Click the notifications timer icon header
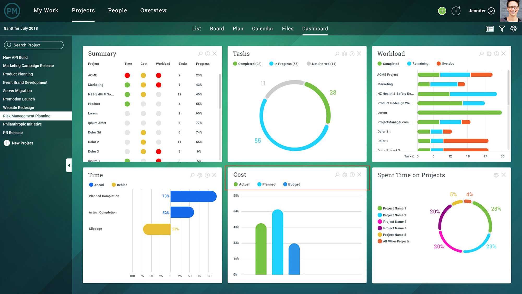 456,10
